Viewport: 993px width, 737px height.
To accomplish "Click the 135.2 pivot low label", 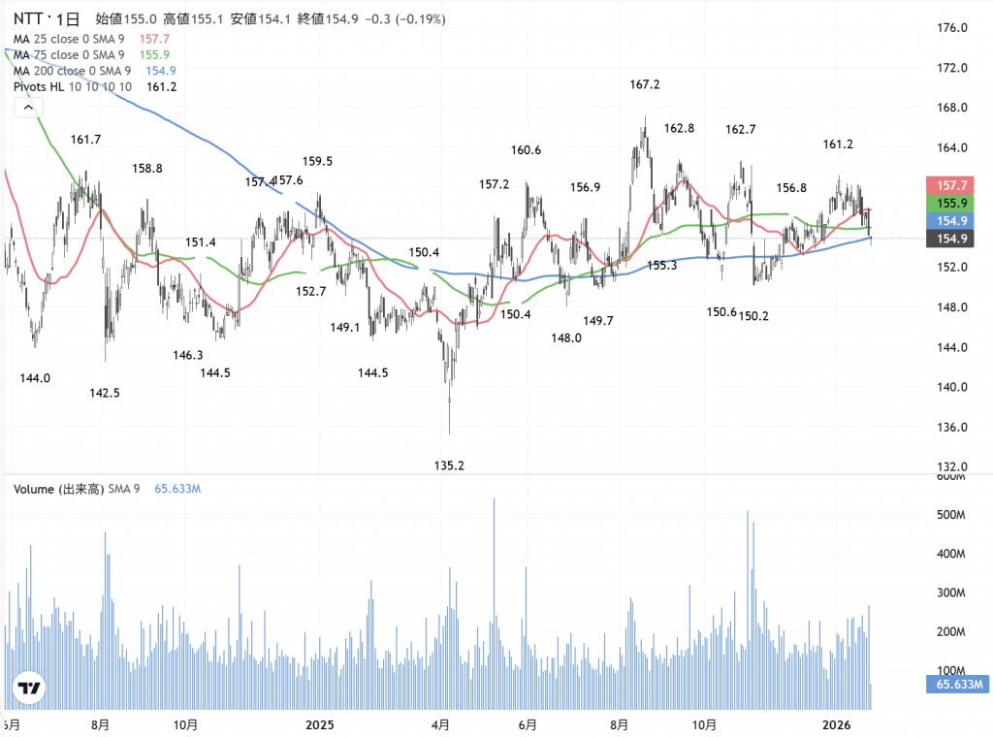I will (449, 465).
